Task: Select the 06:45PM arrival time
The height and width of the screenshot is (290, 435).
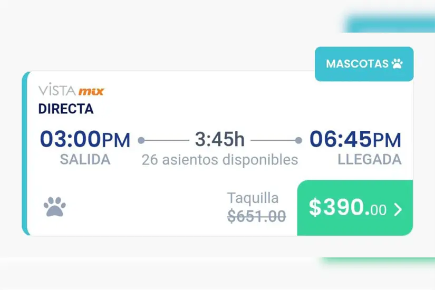Action: (355, 140)
